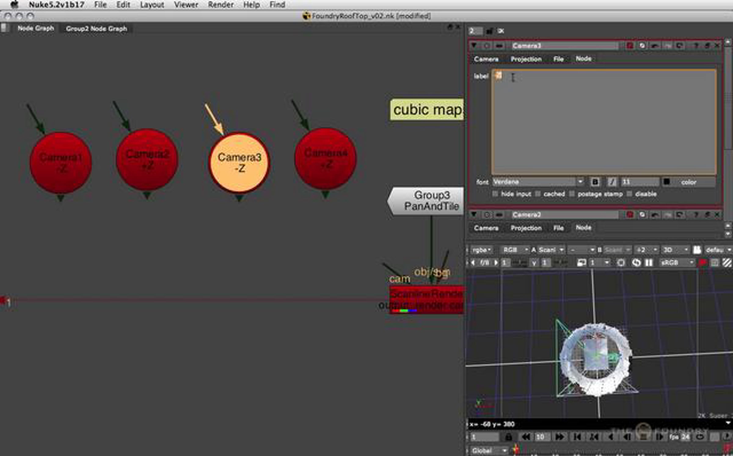Open the sRGB viewer process dropdown
Viewport: 733px width, 456px height.
click(677, 263)
